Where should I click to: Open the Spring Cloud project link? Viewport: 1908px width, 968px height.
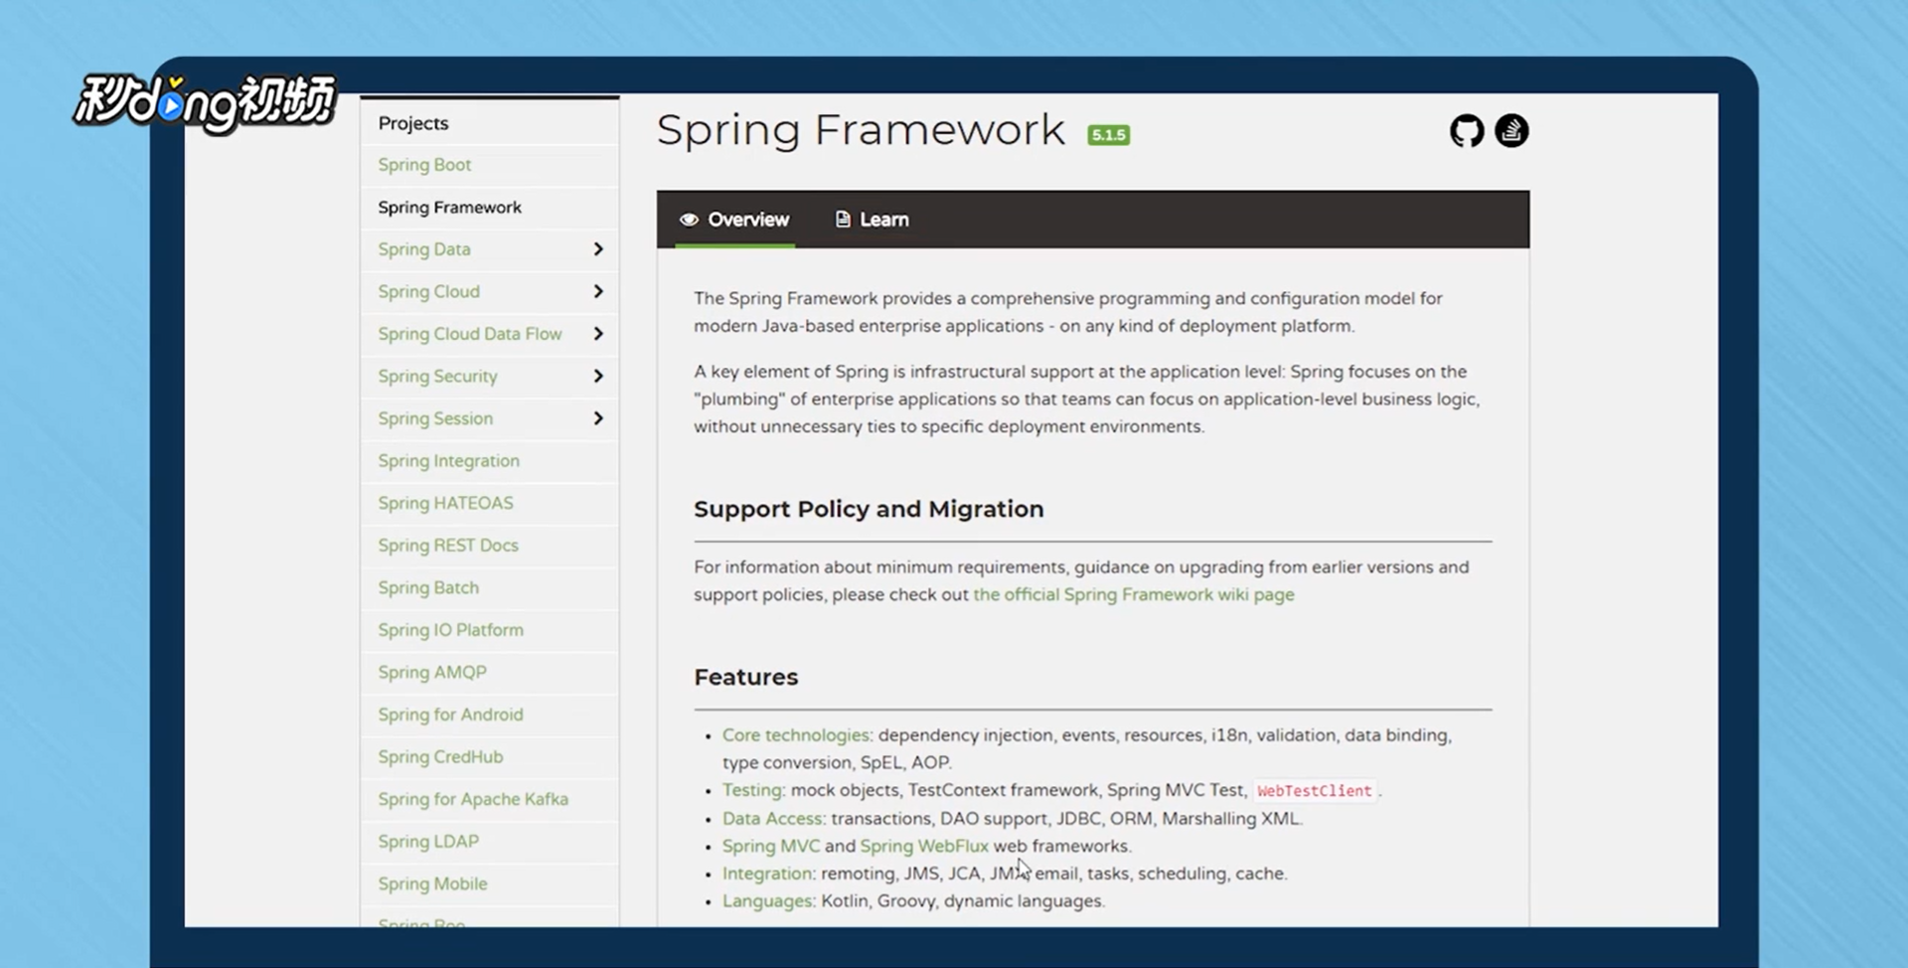428,291
